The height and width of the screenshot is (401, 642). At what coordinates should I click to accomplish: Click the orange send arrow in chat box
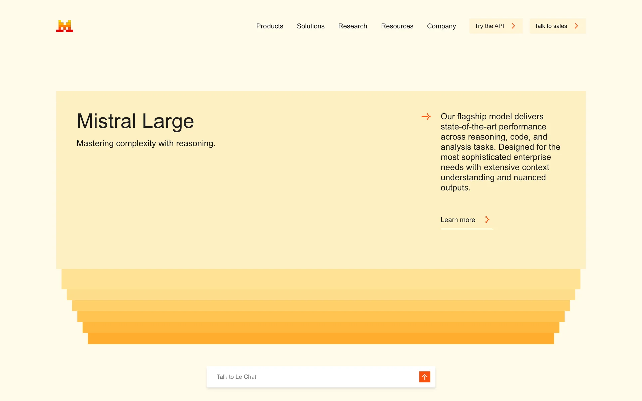425,377
